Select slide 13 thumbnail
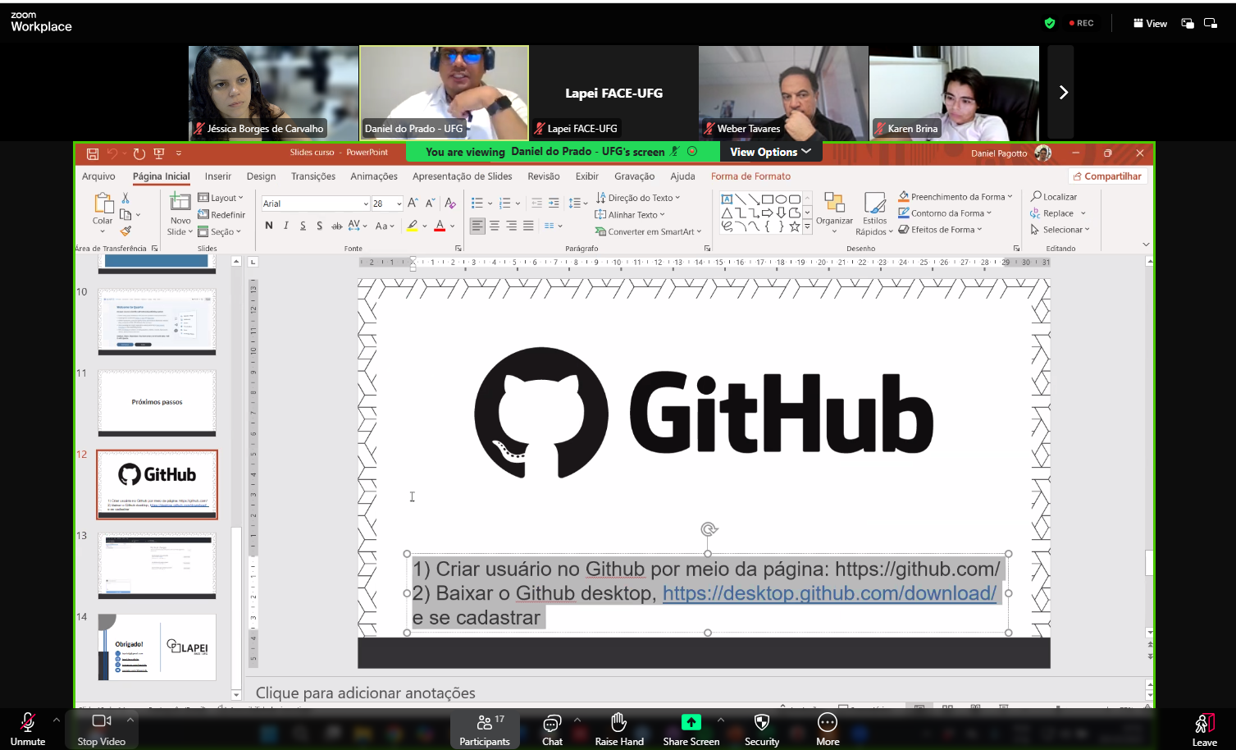1236x750 pixels. [157, 565]
